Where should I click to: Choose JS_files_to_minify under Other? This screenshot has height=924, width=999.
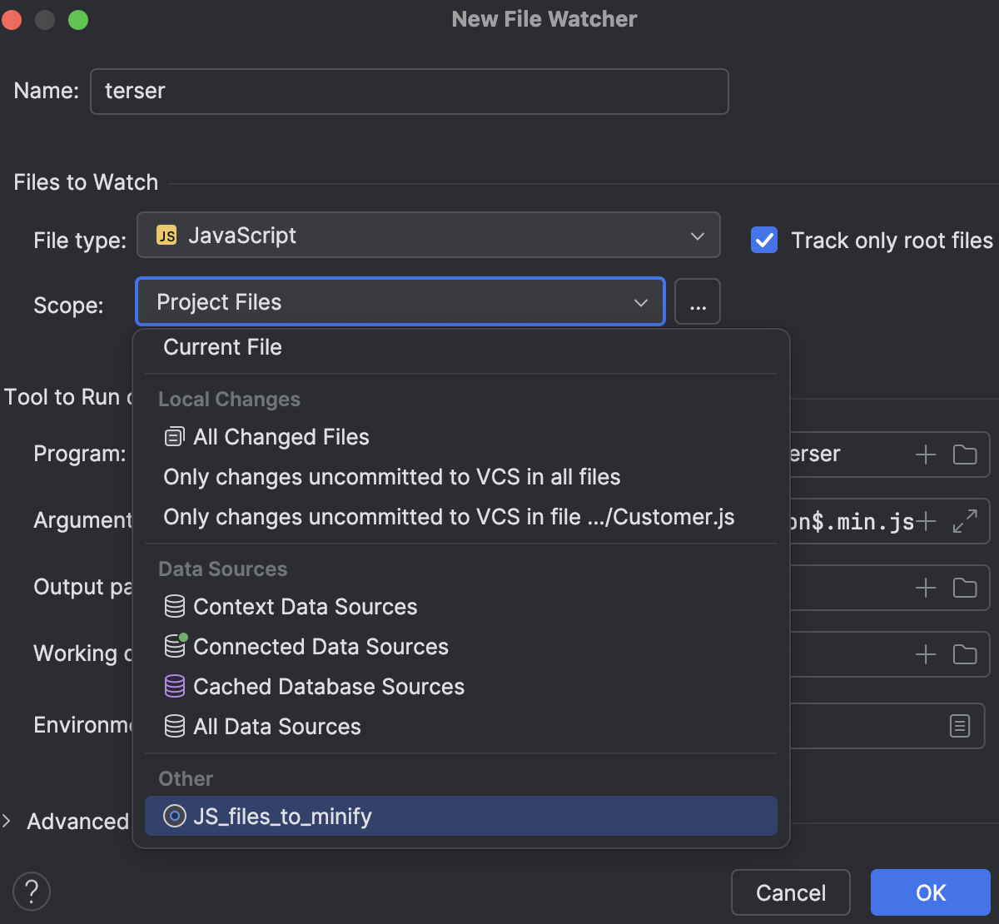[281, 817]
